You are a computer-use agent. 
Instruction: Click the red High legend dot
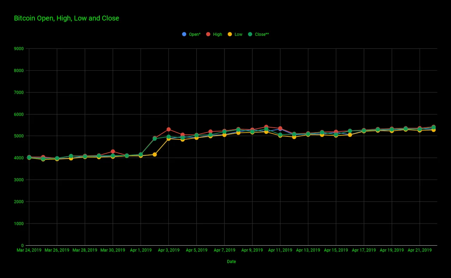click(x=208, y=34)
